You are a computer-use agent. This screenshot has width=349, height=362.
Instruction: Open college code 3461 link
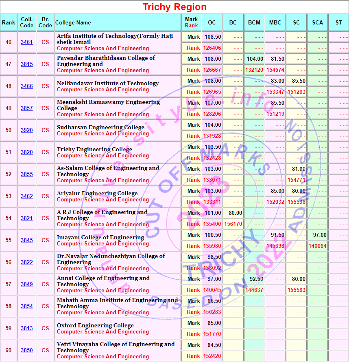pos(27,42)
